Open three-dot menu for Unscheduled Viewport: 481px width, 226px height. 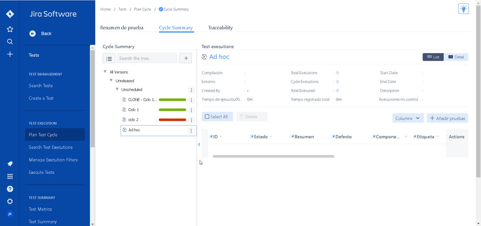coord(191,90)
